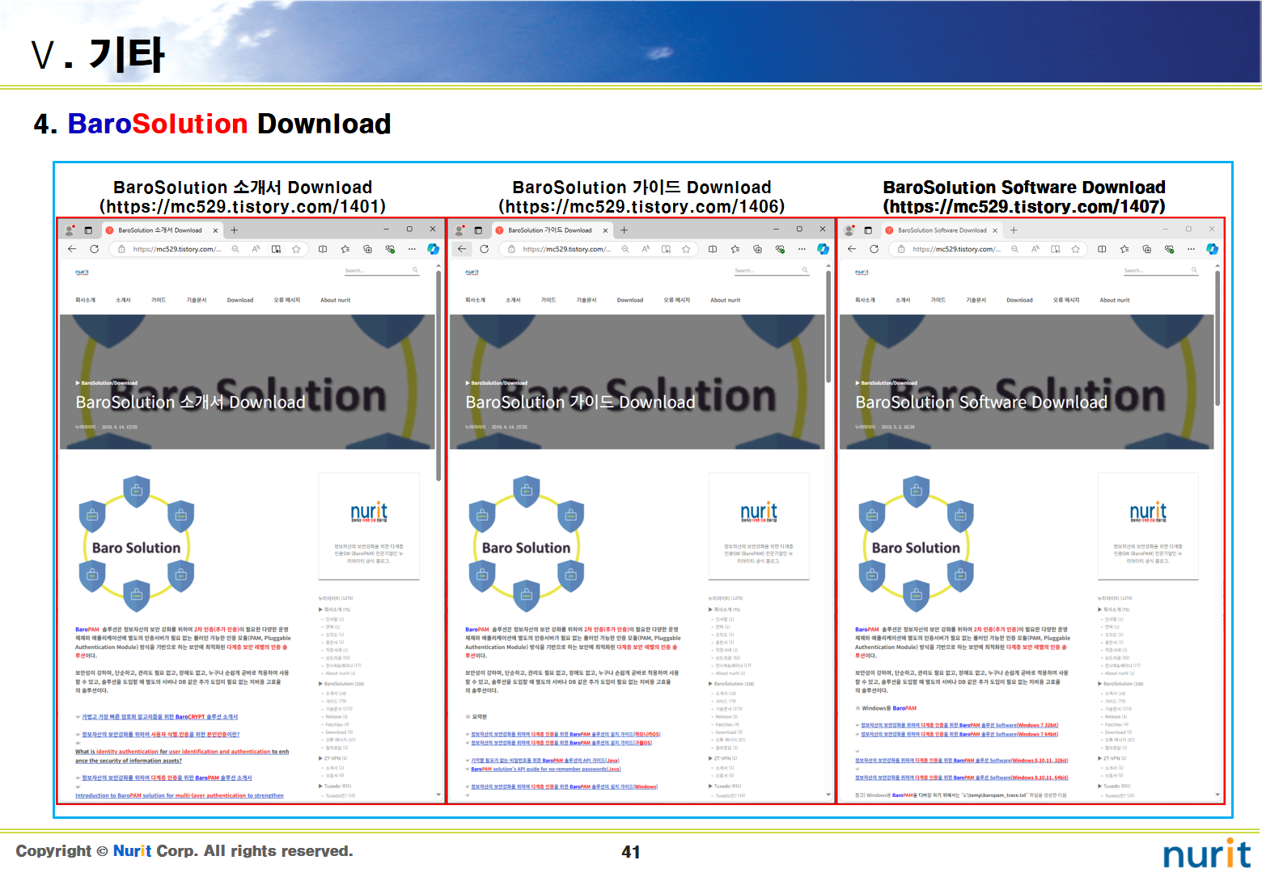
Task: Close BaroSolution 가이드 Download browser tab
Action: (x=605, y=230)
